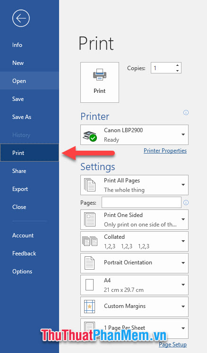Image resolution: width=207 pixels, height=353 pixels.
Task: Click the Portrait Orientation page icon
Action: (90, 263)
